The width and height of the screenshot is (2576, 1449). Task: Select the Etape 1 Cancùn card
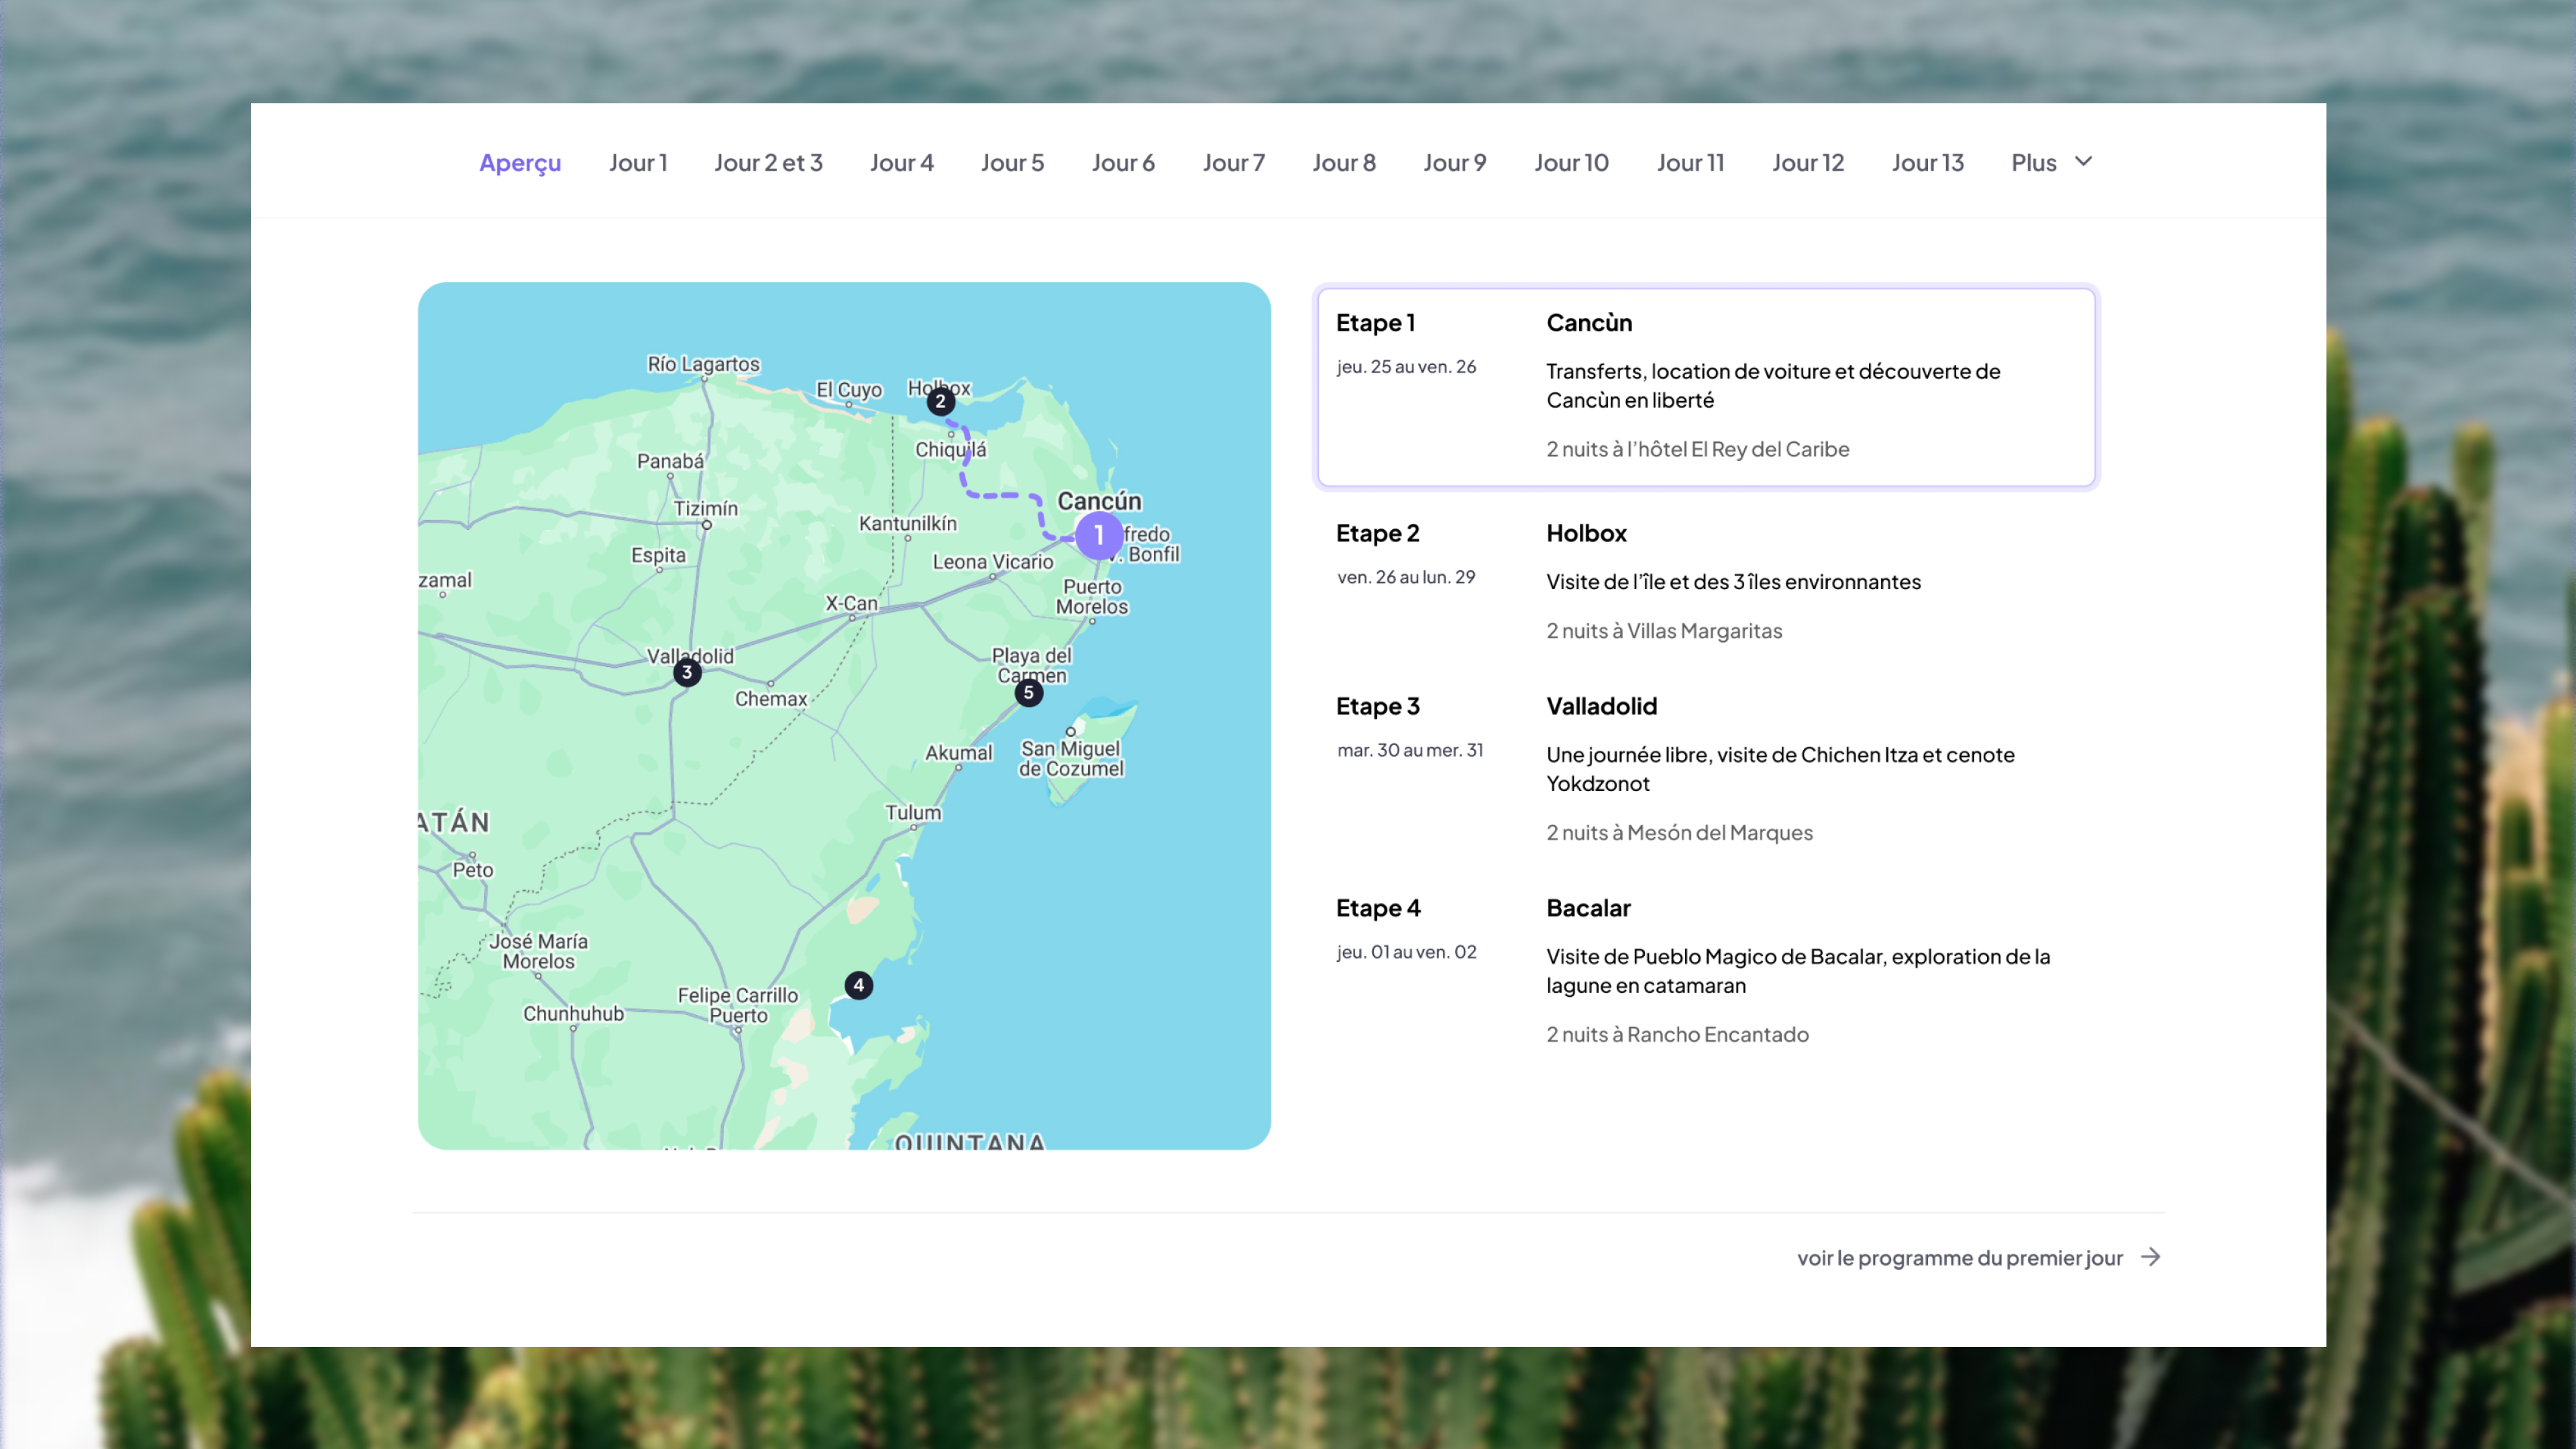tap(1706, 387)
